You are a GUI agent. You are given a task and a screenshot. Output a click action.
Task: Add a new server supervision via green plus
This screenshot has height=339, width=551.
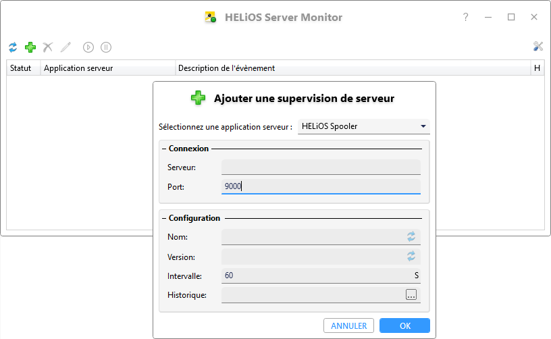click(x=30, y=47)
